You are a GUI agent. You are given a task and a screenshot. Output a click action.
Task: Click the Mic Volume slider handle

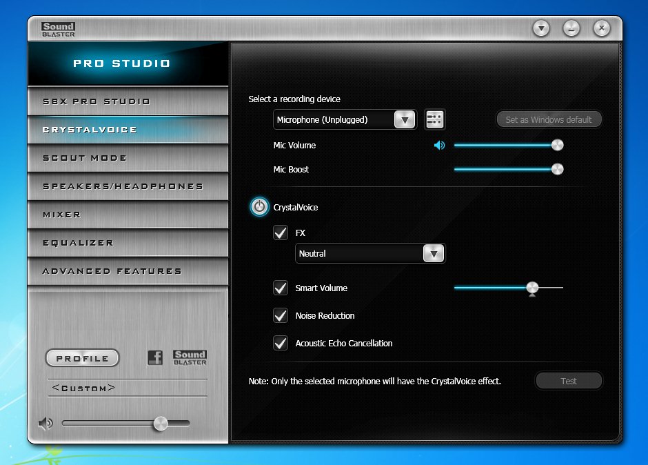pyautogui.click(x=557, y=145)
